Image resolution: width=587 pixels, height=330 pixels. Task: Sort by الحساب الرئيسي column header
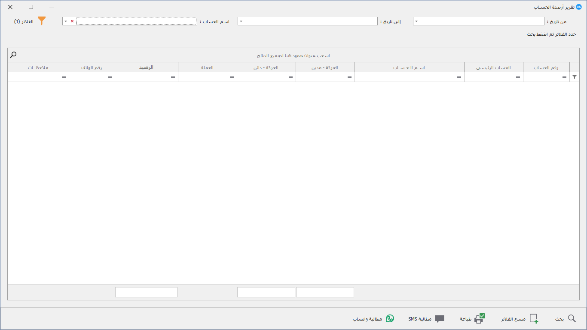click(x=494, y=67)
